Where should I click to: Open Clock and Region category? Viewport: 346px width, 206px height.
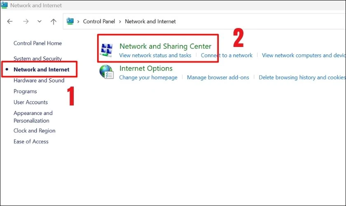34,131
